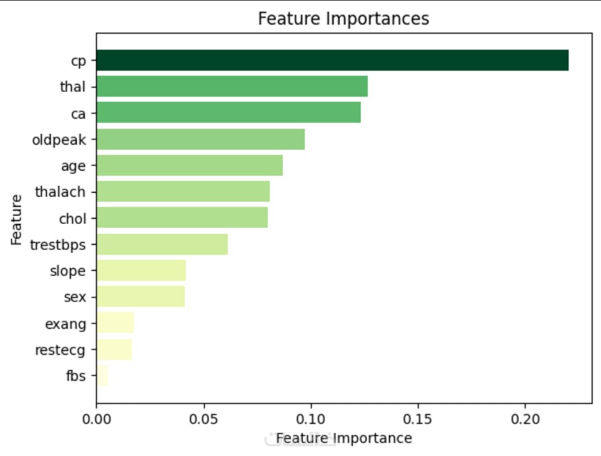Click the small fbs bar

coord(103,376)
